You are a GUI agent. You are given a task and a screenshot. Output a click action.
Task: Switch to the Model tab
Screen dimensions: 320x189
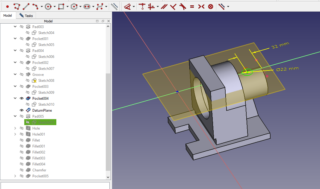7,16
